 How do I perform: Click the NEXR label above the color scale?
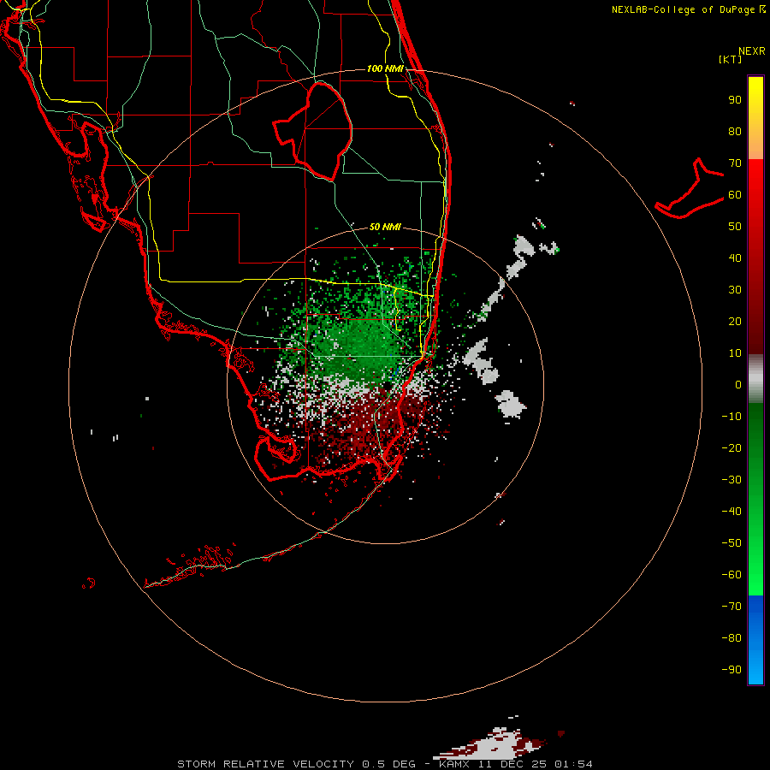[752, 51]
